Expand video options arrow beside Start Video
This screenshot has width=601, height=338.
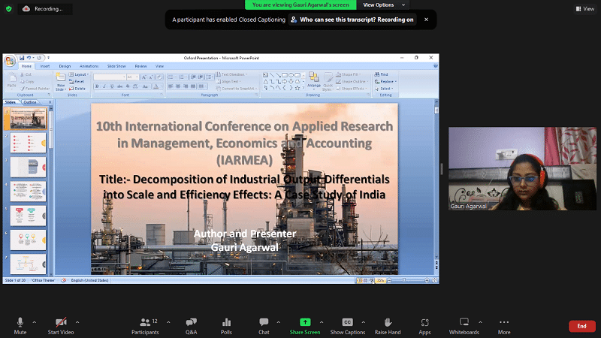click(77, 321)
